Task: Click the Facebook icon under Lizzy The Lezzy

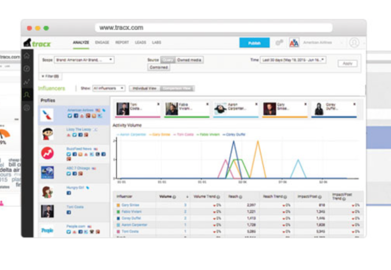Action: (80, 135)
